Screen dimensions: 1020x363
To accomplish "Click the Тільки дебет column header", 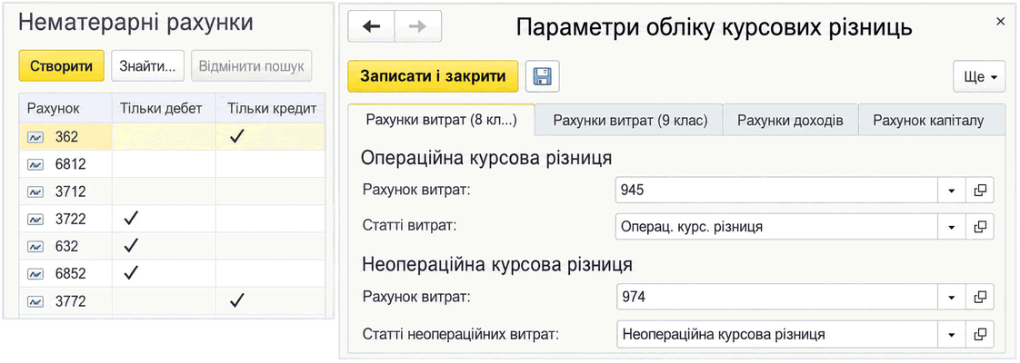I will pyautogui.click(x=164, y=108).
